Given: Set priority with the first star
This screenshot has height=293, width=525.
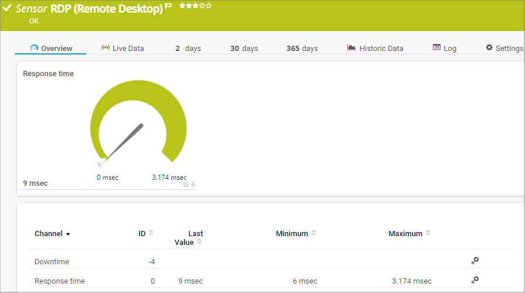Looking at the screenshot, I should (x=182, y=6).
